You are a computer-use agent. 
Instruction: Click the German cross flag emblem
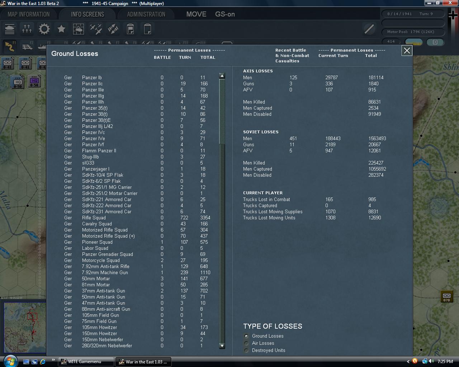pos(453,15)
